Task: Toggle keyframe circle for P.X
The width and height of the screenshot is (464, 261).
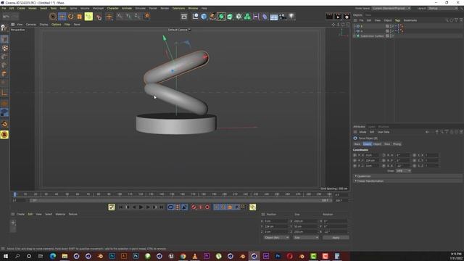Action: [355, 155]
